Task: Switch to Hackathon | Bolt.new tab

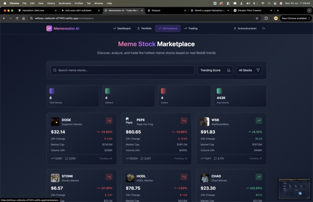Action: 37,10
